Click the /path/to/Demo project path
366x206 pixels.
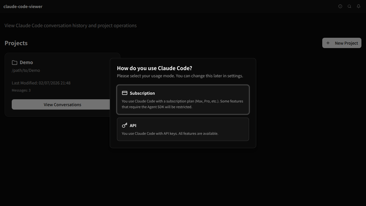point(26,70)
